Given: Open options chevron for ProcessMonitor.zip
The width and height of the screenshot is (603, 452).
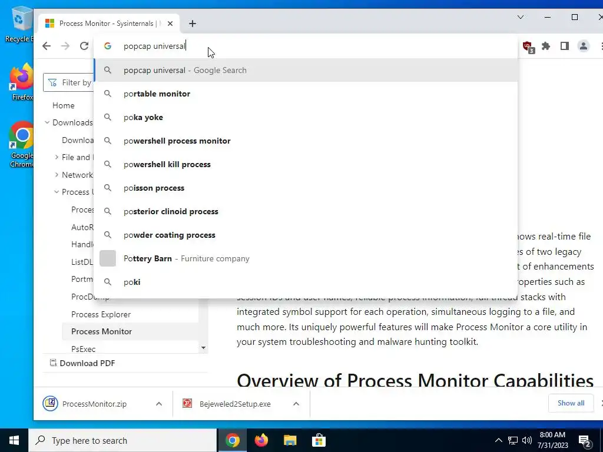Looking at the screenshot, I should tap(159, 404).
